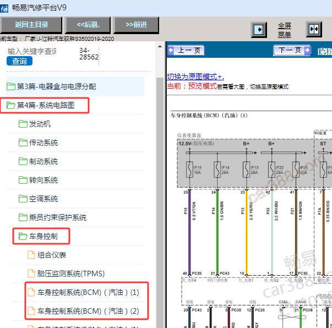The image size is (332, 328).
Task: Click the page icon beside BCM 汽油 (1)
Action: pyautogui.click(x=31, y=292)
